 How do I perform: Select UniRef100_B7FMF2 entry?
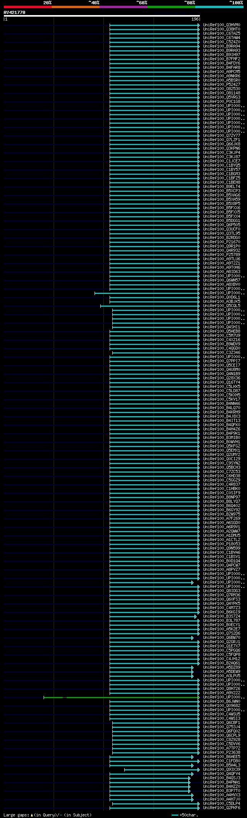click(x=222, y=59)
